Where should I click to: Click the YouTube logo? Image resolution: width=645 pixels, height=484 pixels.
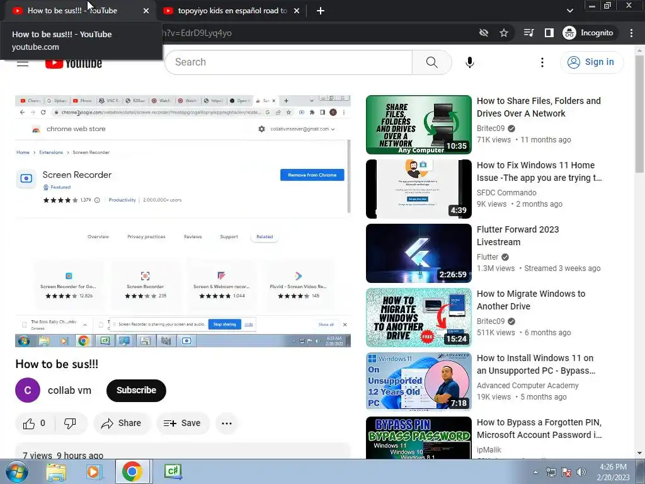(x=74, y=64)
